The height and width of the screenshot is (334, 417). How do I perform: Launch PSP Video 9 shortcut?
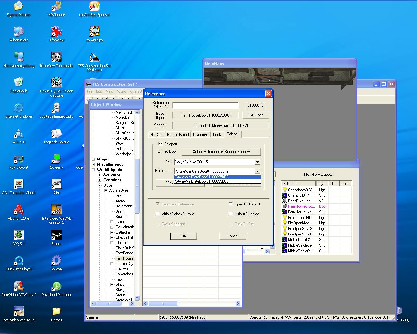pos(19,161)
